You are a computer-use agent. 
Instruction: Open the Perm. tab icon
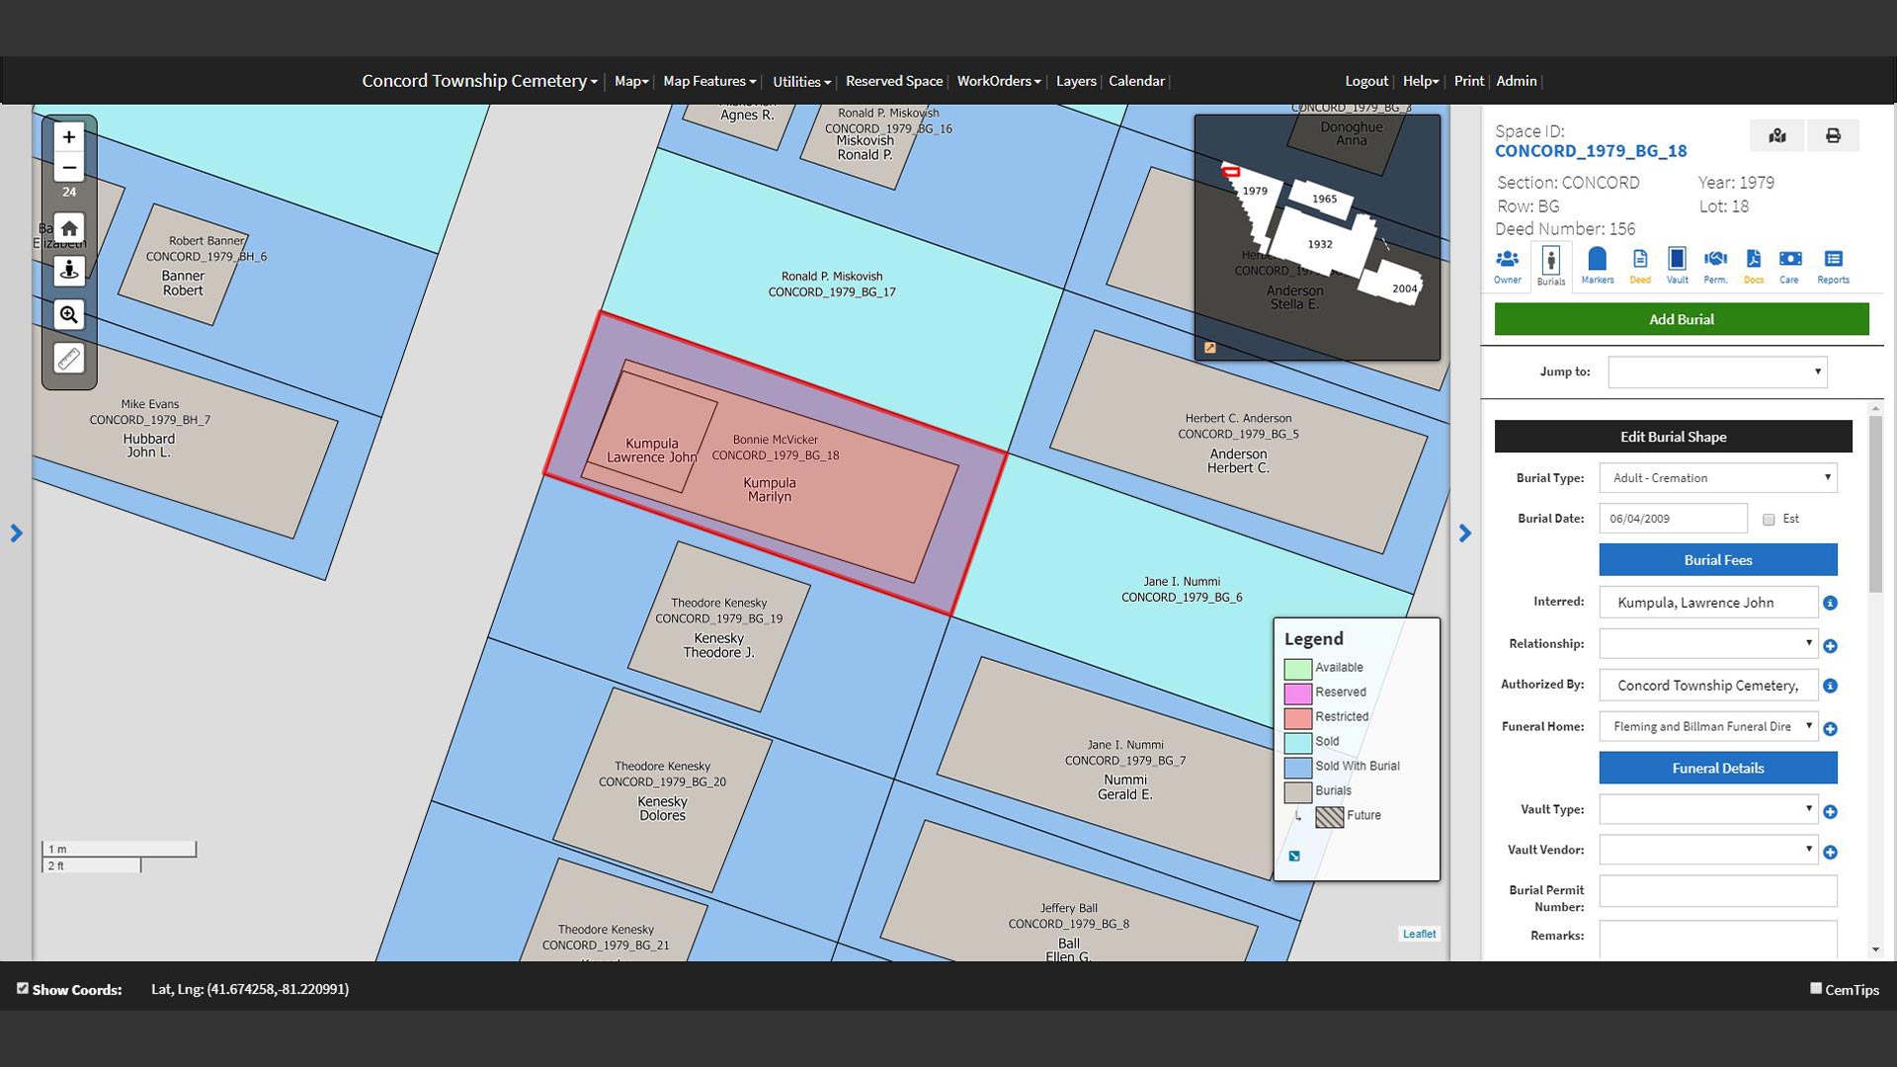(1715, 266)
